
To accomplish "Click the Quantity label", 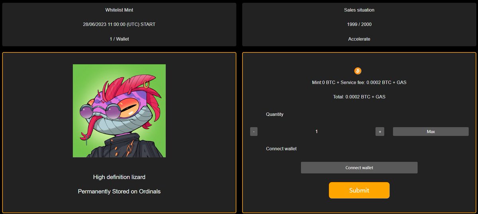I will click(274, 114).
